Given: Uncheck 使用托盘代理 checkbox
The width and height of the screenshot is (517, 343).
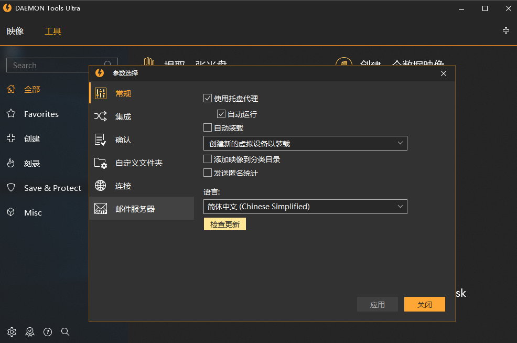Looking at the screenshot, I should [x=208, y=98].
